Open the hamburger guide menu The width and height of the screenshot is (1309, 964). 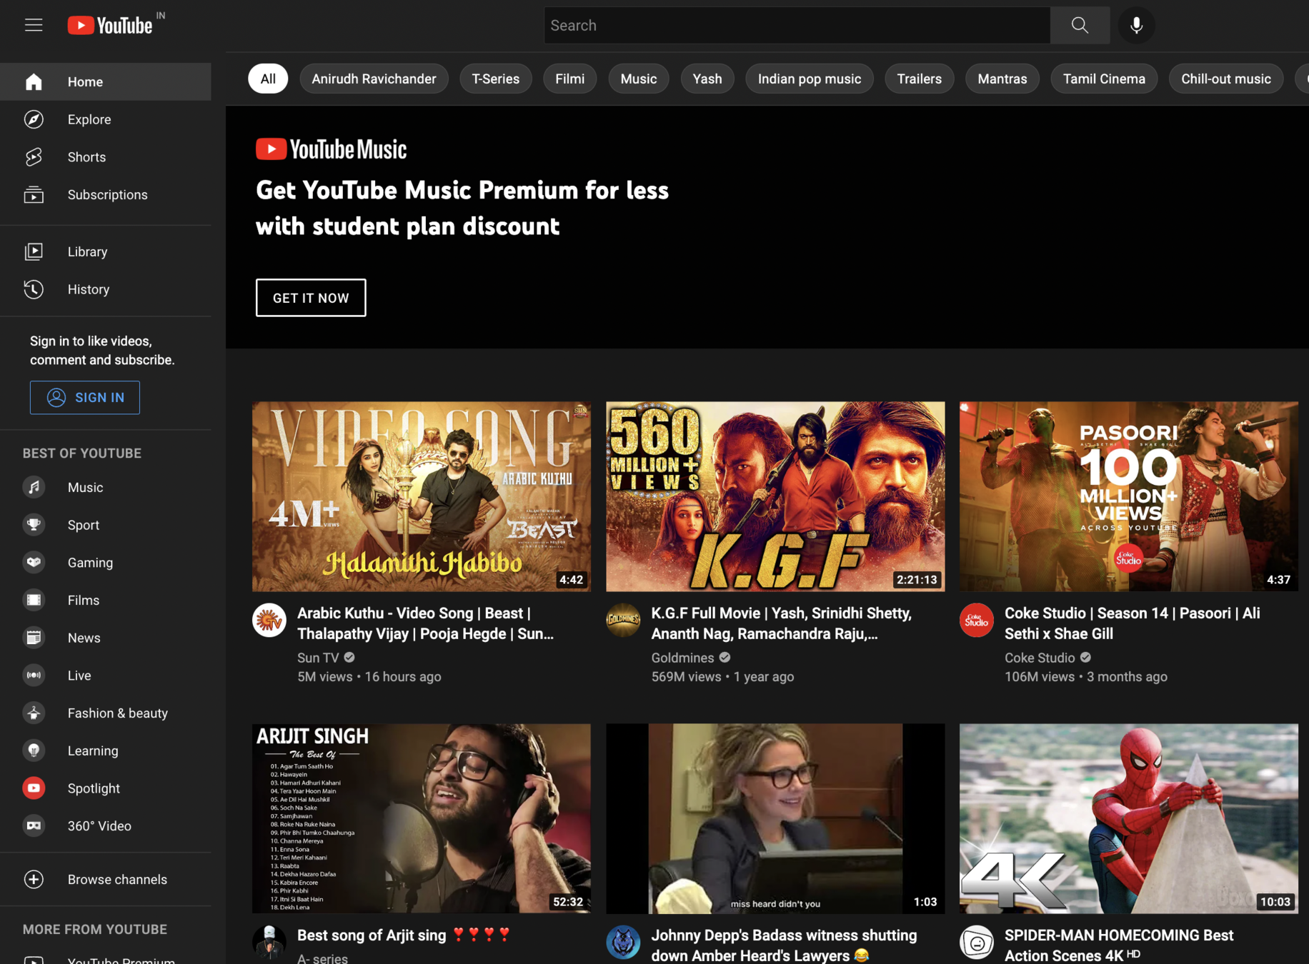[x=34, y=25]
